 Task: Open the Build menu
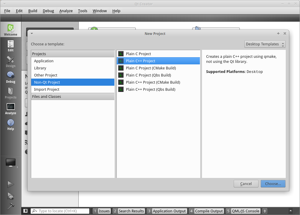point(33,11)
